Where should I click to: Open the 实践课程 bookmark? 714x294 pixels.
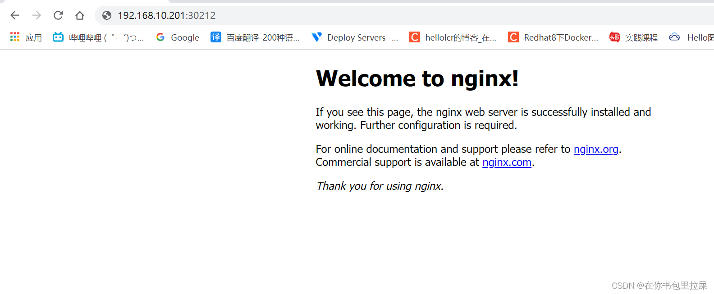[641, 37]
